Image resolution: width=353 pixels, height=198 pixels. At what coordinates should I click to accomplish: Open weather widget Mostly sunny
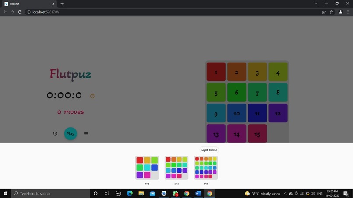pyautogui.click(x=262, y=194)
